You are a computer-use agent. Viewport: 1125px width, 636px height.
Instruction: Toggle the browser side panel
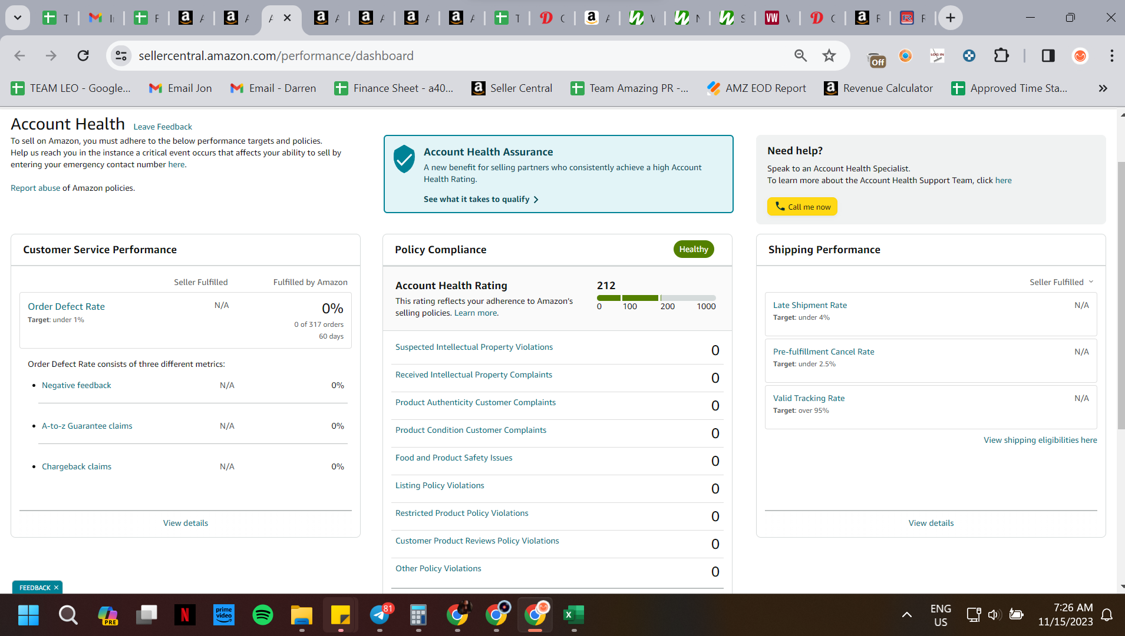click(1048, 56)
